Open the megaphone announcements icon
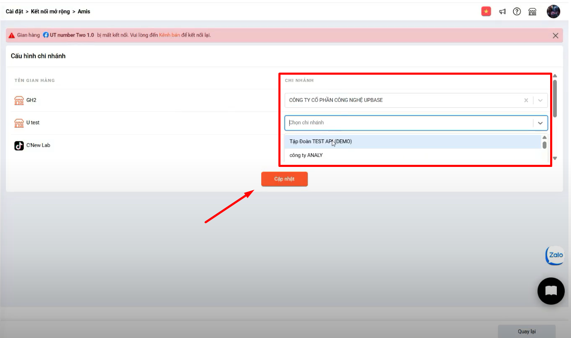Screen dimensions: 571x338 click(x=503, y=12)
